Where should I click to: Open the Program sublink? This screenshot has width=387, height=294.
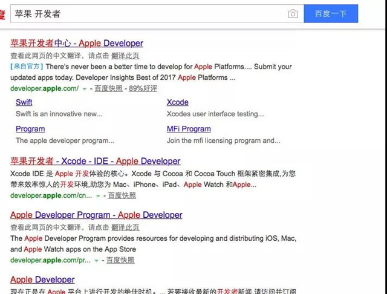(x=30, y=129)
